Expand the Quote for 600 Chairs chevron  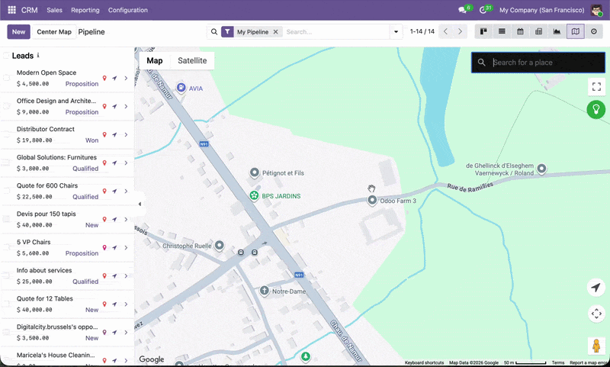click(x=126, y=191)
